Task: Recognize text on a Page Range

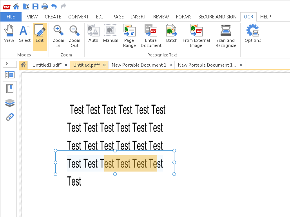Action: coord(129,36)
